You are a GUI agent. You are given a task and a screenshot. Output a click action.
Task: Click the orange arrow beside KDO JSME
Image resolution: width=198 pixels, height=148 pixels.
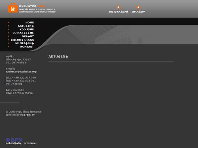pos(9,29)
